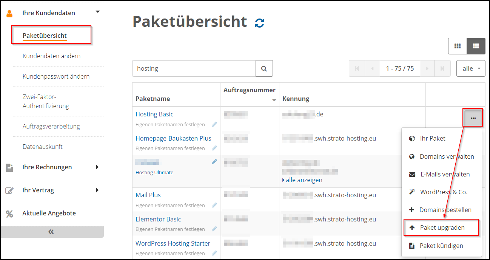Open the page size dropdown showing alle
The width and height of the screenshot is (490, 260).
471,68
